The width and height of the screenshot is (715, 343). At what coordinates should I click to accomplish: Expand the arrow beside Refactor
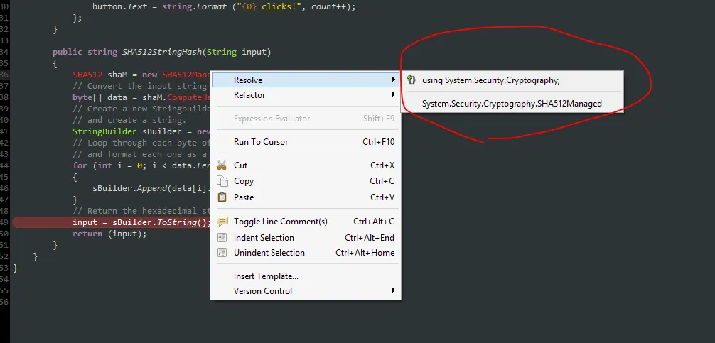(393, 94)
